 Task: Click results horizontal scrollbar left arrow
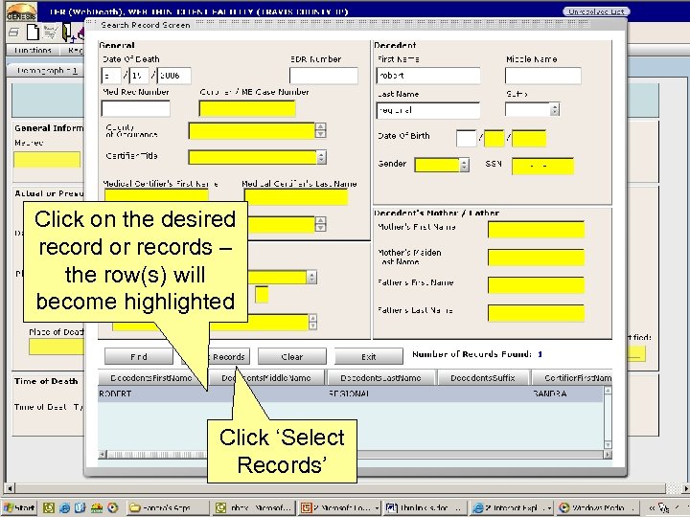(103, 454)
